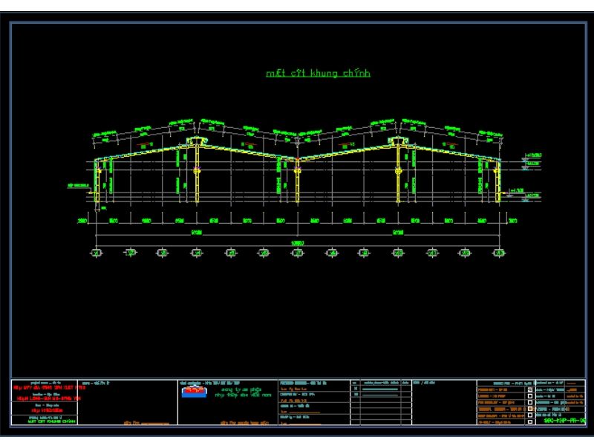The height and width of the screenshot is (446, 594).
Task: Click the yellow drawing name at bottom-left corner
Action: point(46,421)
